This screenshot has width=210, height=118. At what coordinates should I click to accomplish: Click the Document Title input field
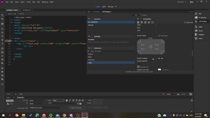[x=45, y=108]
